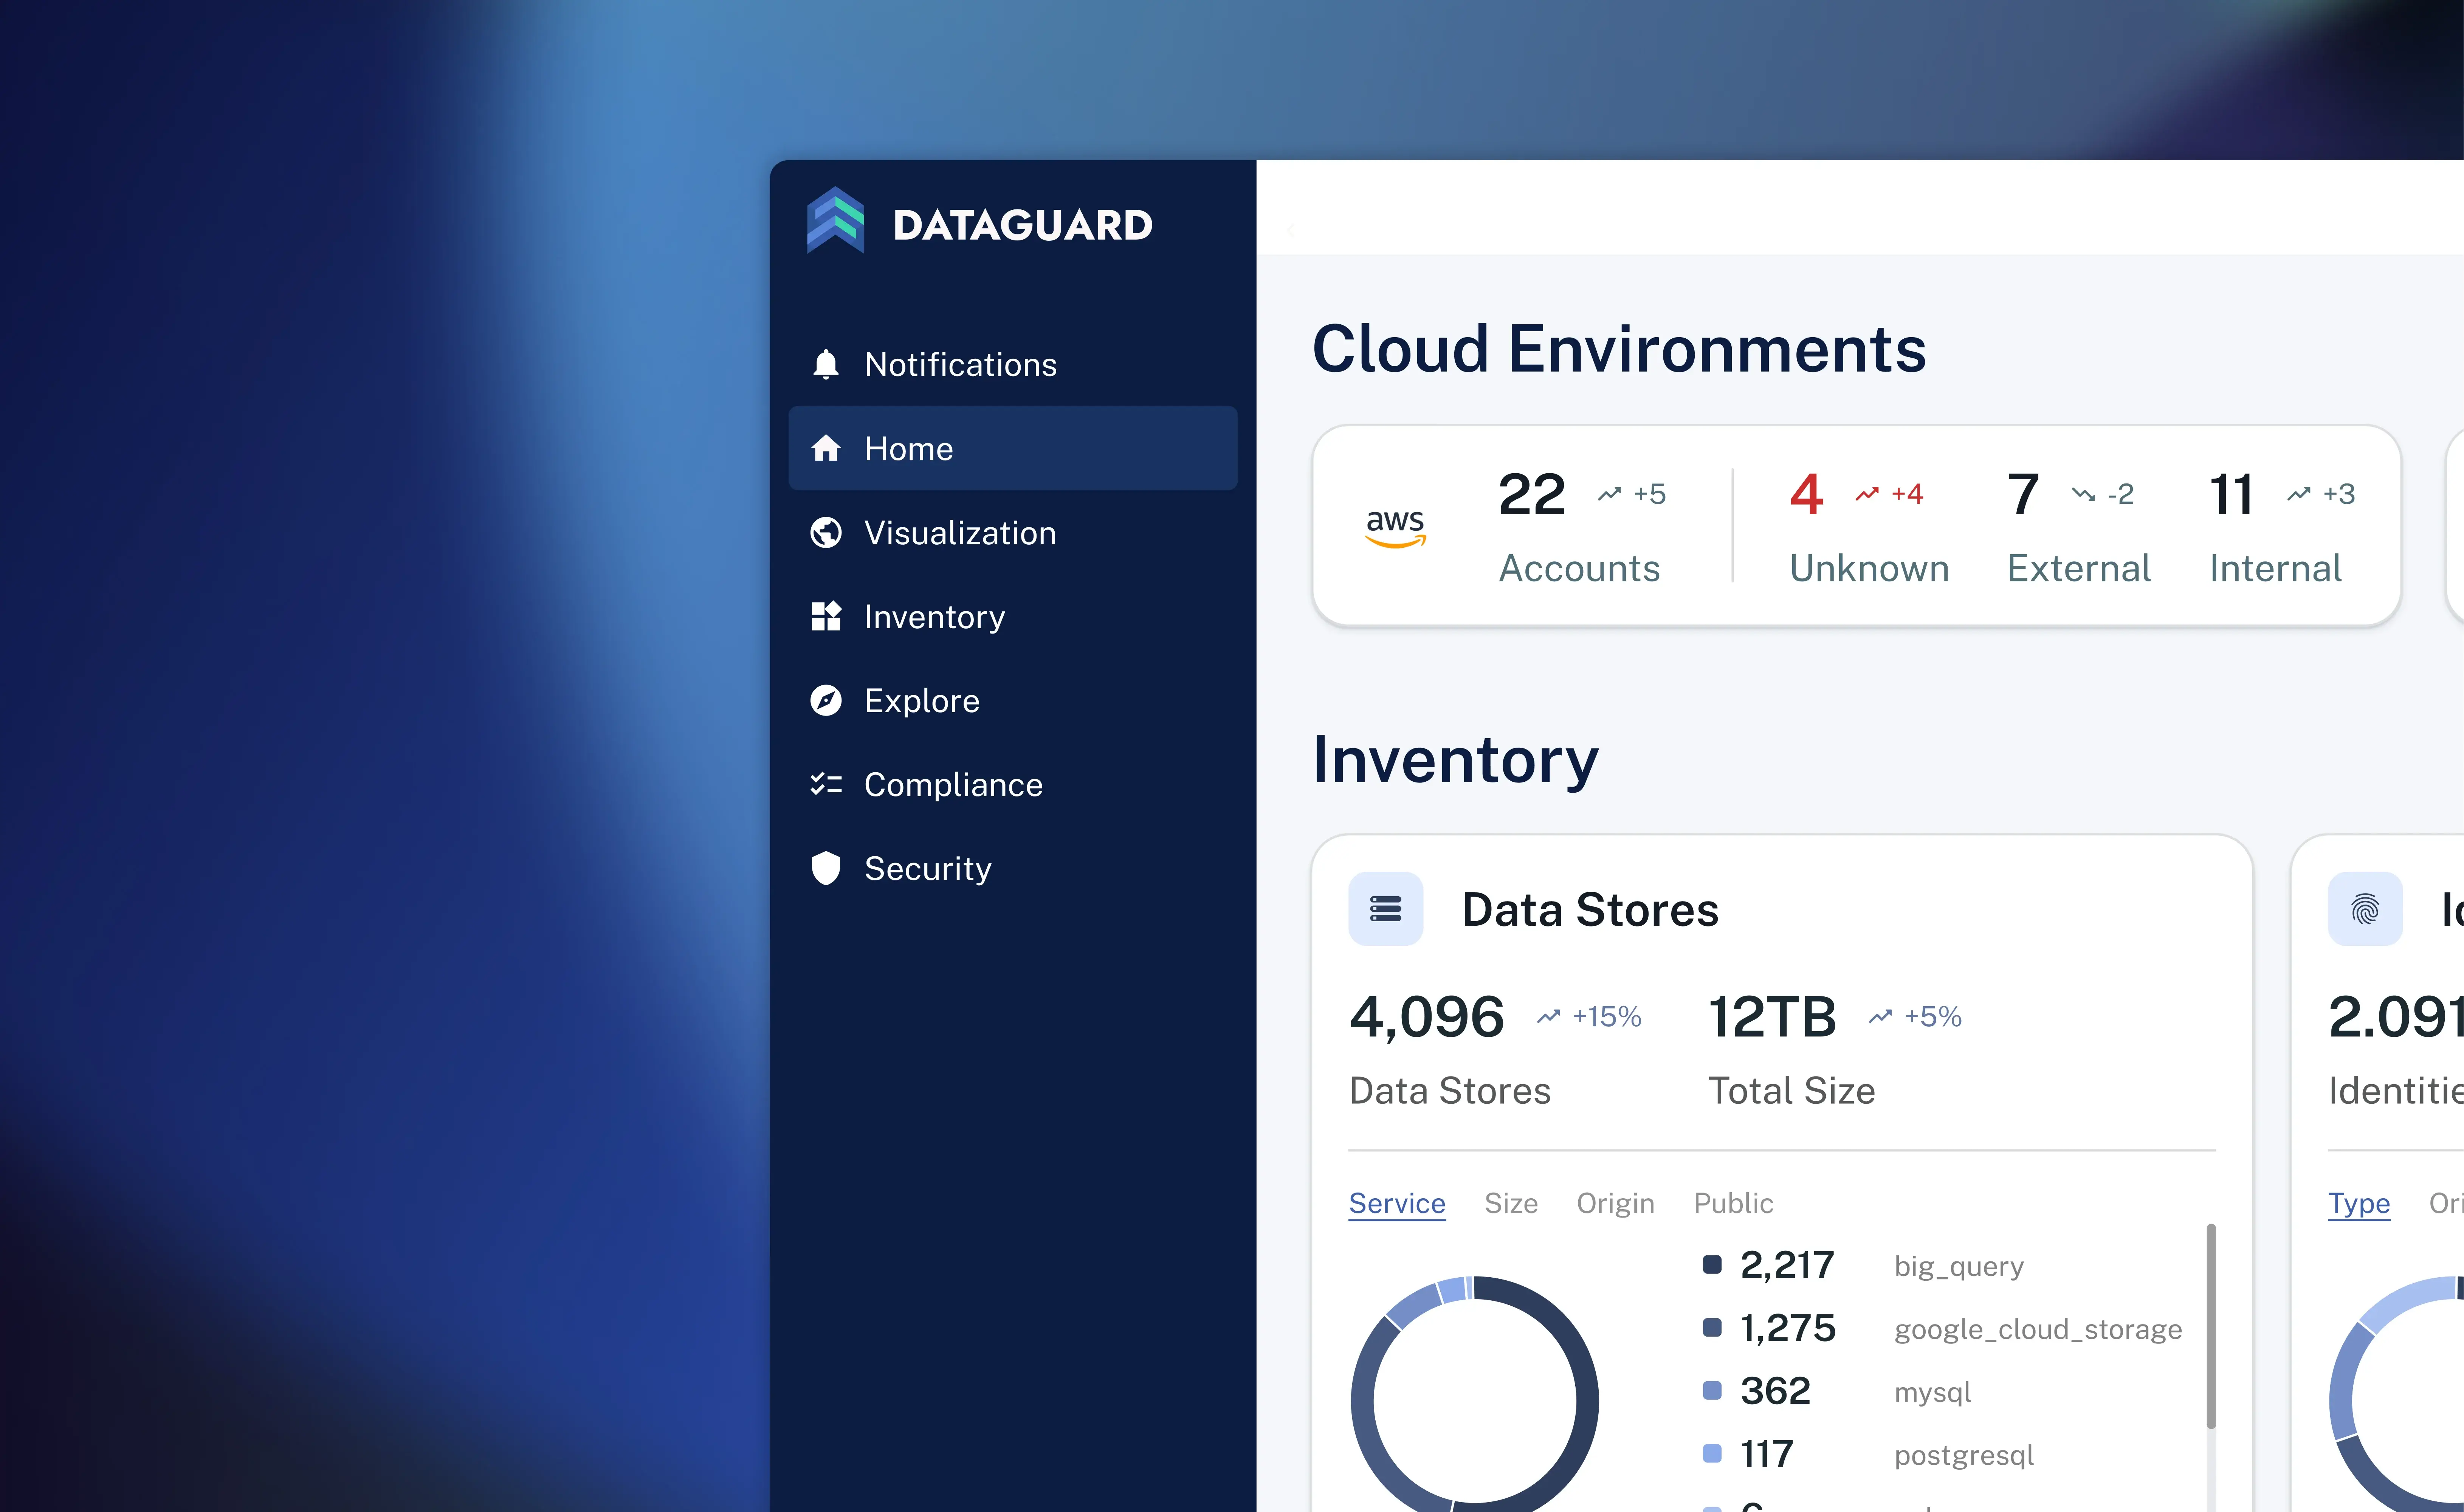Click the downward trend arrow beside -2
The height and width of the screenshot is (1512, 2464).
coord(2083,494)
